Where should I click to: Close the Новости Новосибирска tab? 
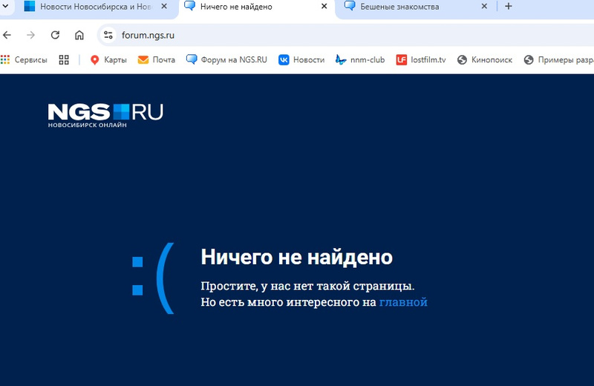[x=164, y=6]
